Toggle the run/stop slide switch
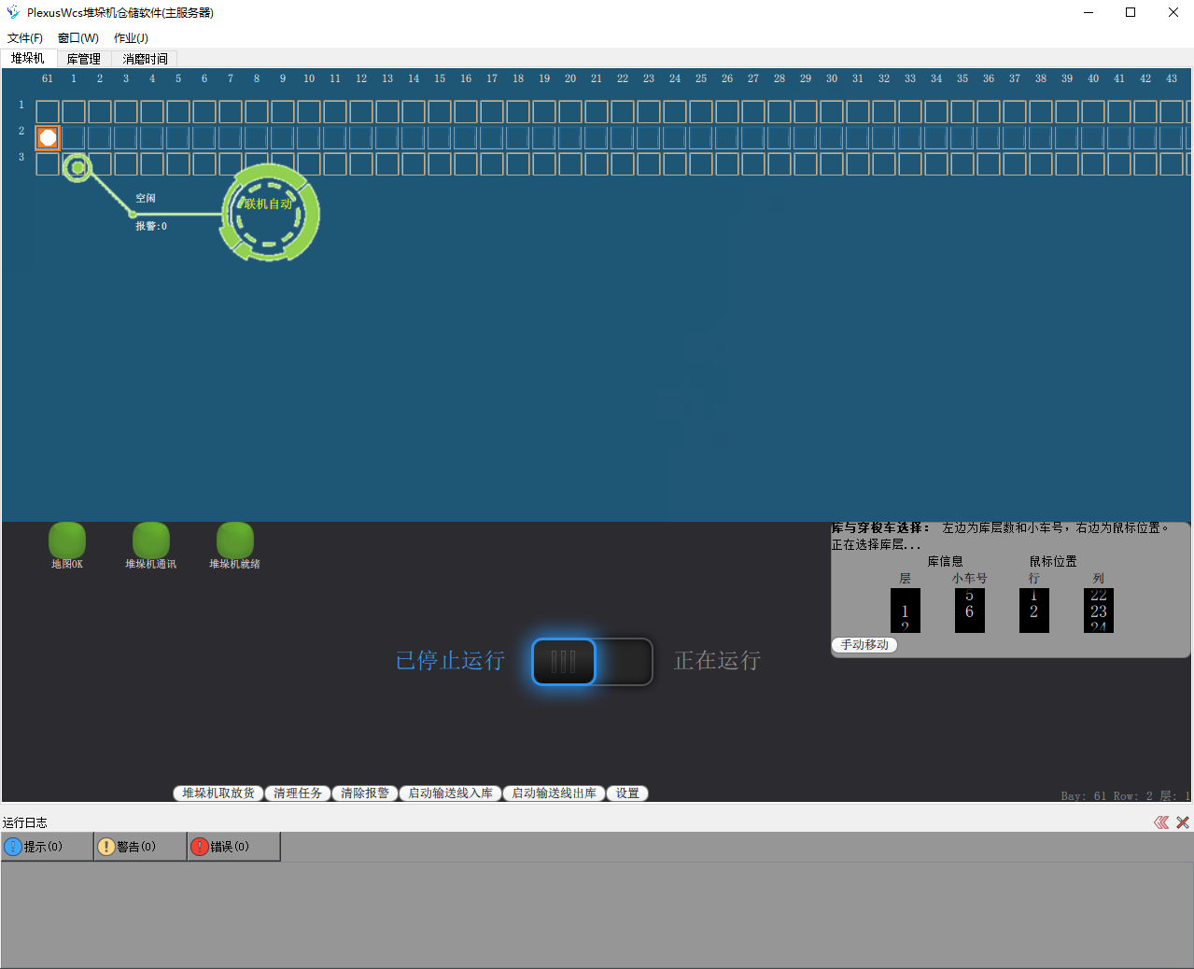1194x969 pixels. click(592, 662)
